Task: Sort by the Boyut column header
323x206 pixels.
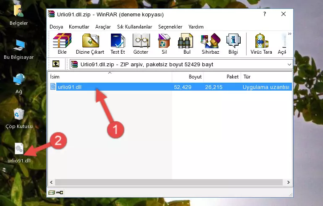Action: coord(188,77)
